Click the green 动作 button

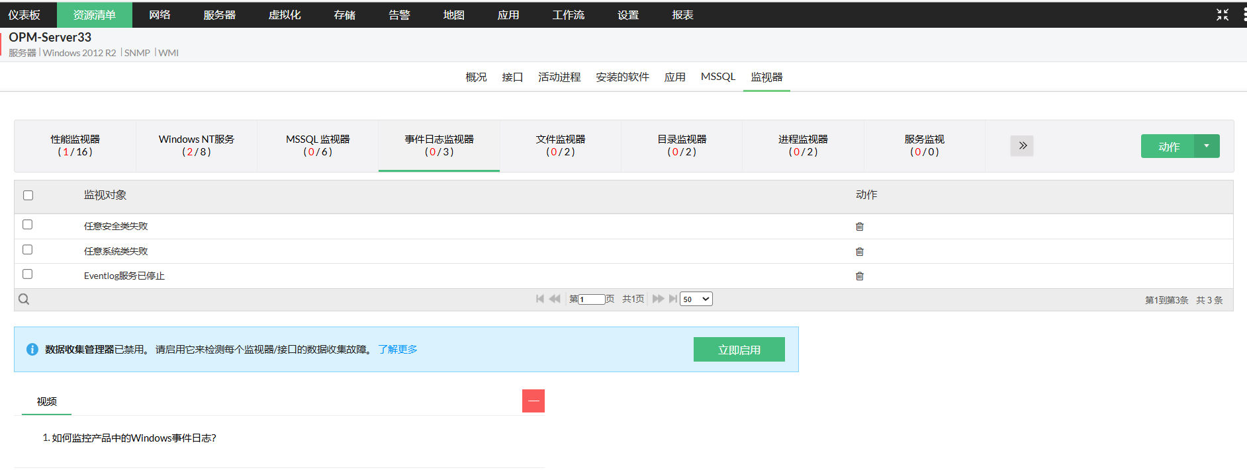pos(1168,146)
